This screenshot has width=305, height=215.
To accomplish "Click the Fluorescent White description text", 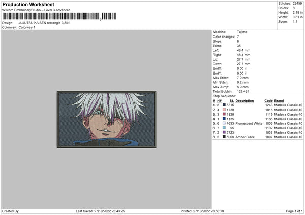I will pos(249,123).
